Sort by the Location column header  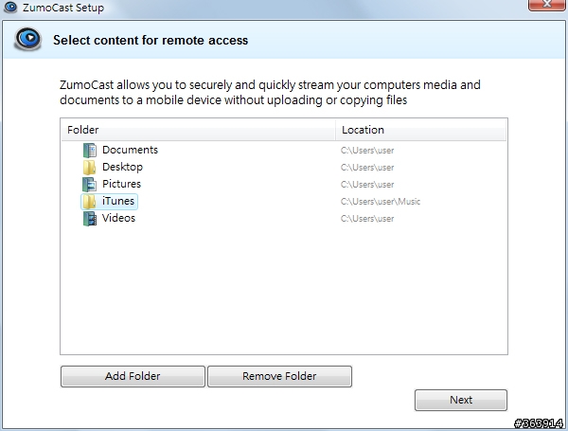(x=420, y=130)
